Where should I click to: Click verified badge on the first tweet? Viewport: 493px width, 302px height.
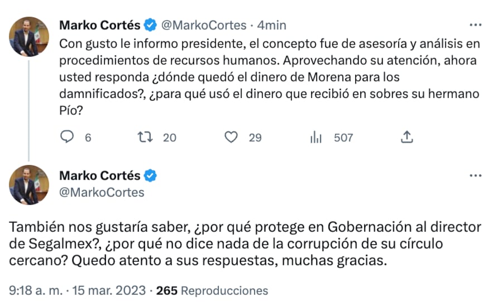tap(151, 25)
